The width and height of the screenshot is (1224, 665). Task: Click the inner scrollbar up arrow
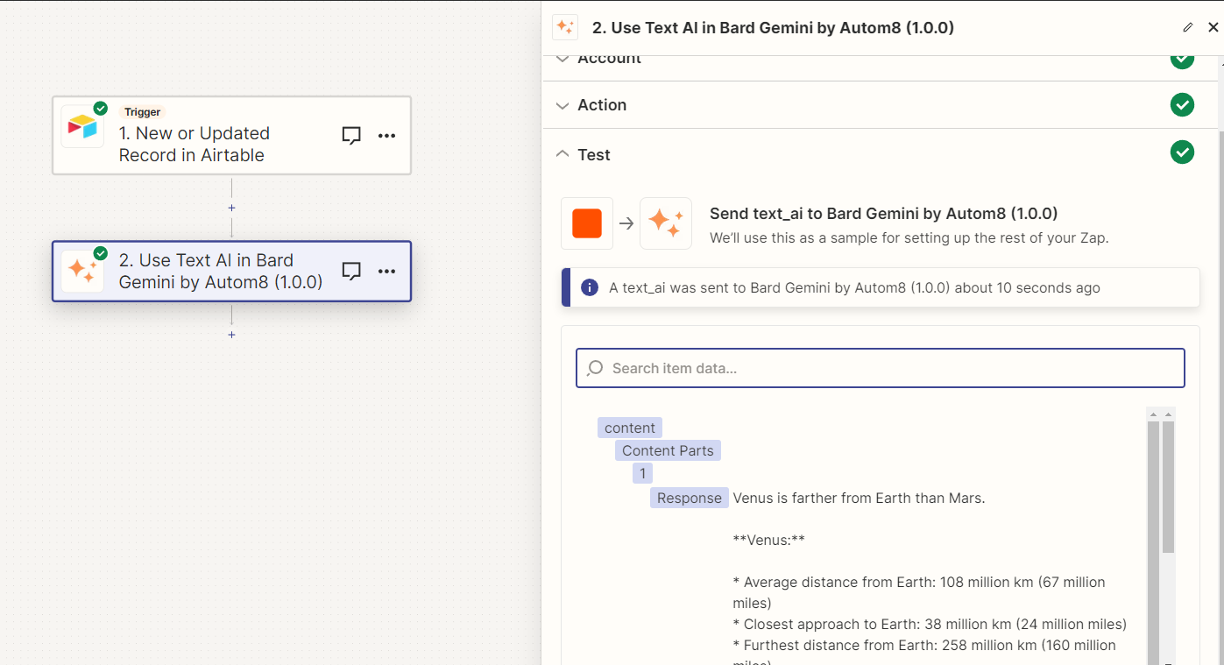click(x=1153, y=414)
